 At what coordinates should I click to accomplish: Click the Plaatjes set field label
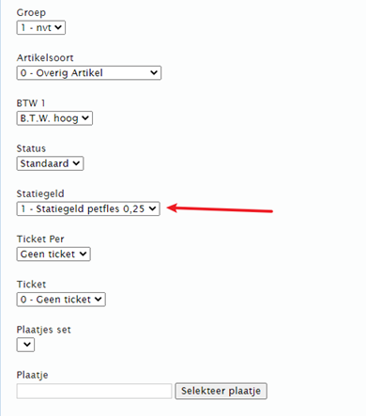43,330
